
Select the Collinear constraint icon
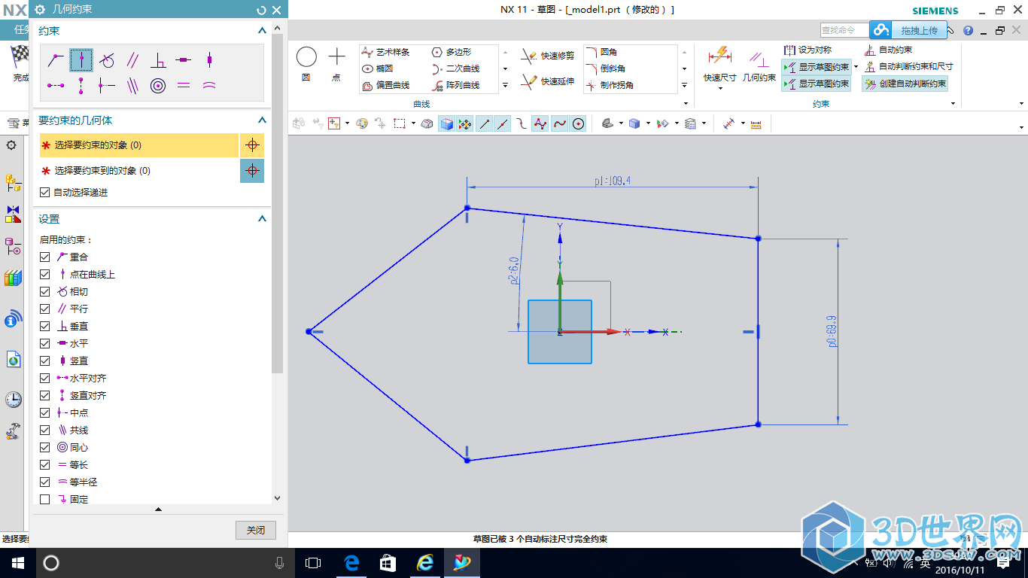pos(132,86)
